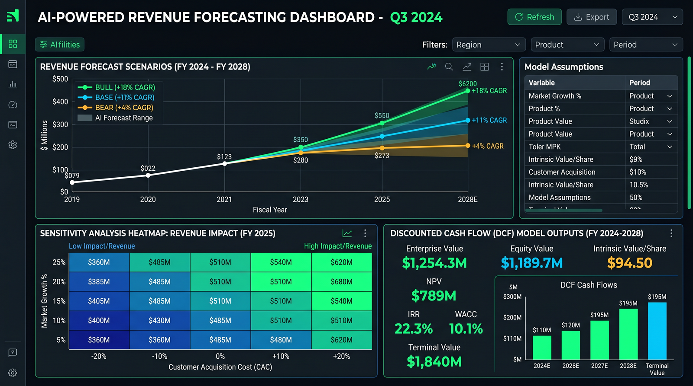Image resolution: width=693 pixels, height=386 pixels.
Task: Click the $480M heatmap cell
Action: click(x=281, y=340)
